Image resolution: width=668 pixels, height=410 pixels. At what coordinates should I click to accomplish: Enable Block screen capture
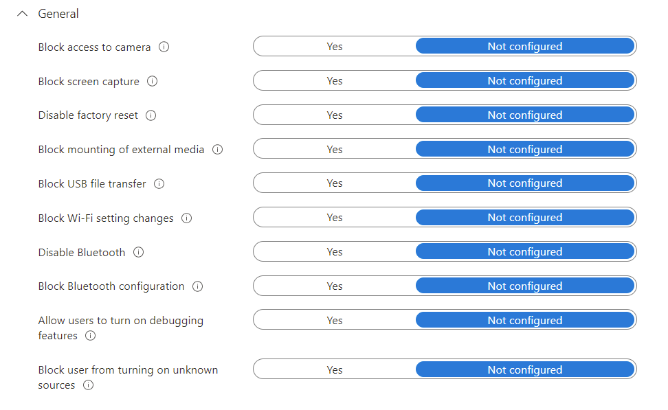click(x=334, y=80)
